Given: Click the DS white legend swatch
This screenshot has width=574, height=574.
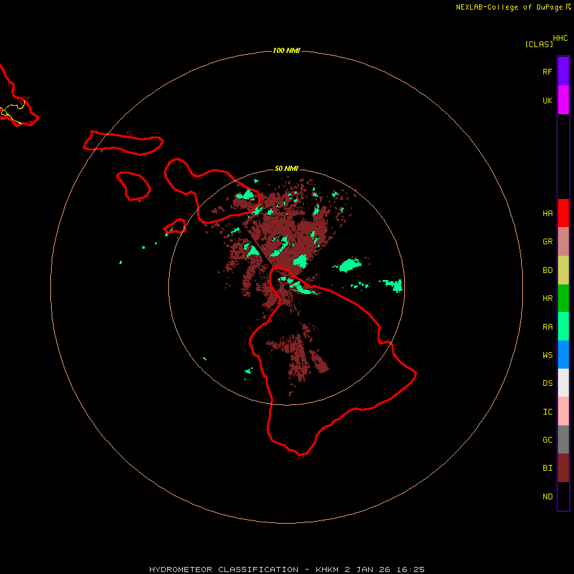Looking at the screenshot, I should point(563,383).
